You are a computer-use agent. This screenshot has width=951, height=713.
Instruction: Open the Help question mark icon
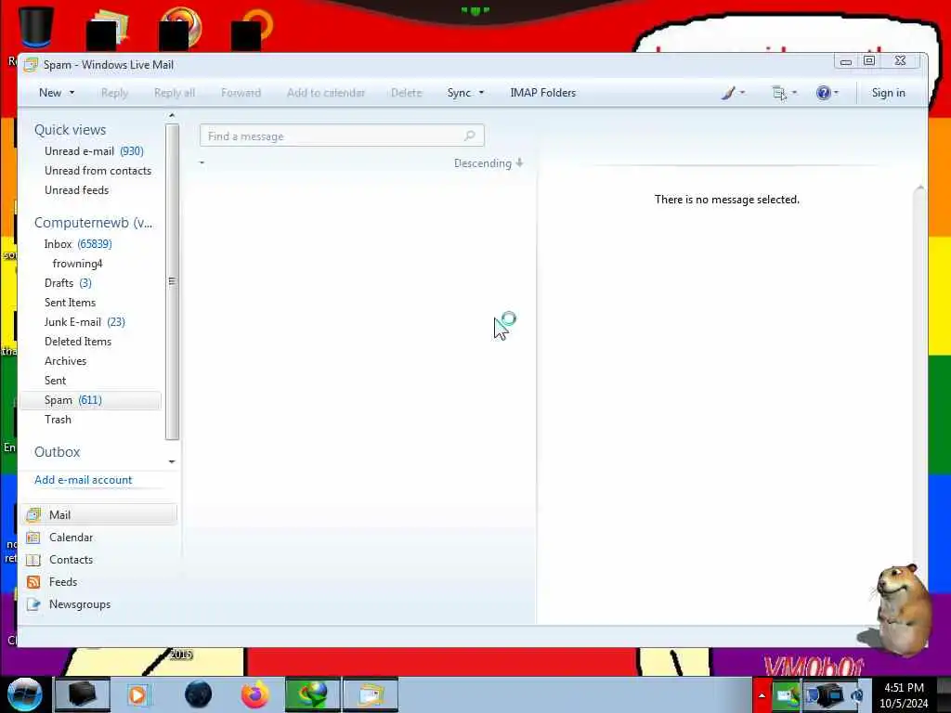pyautogui.click(x=823, y=93)
